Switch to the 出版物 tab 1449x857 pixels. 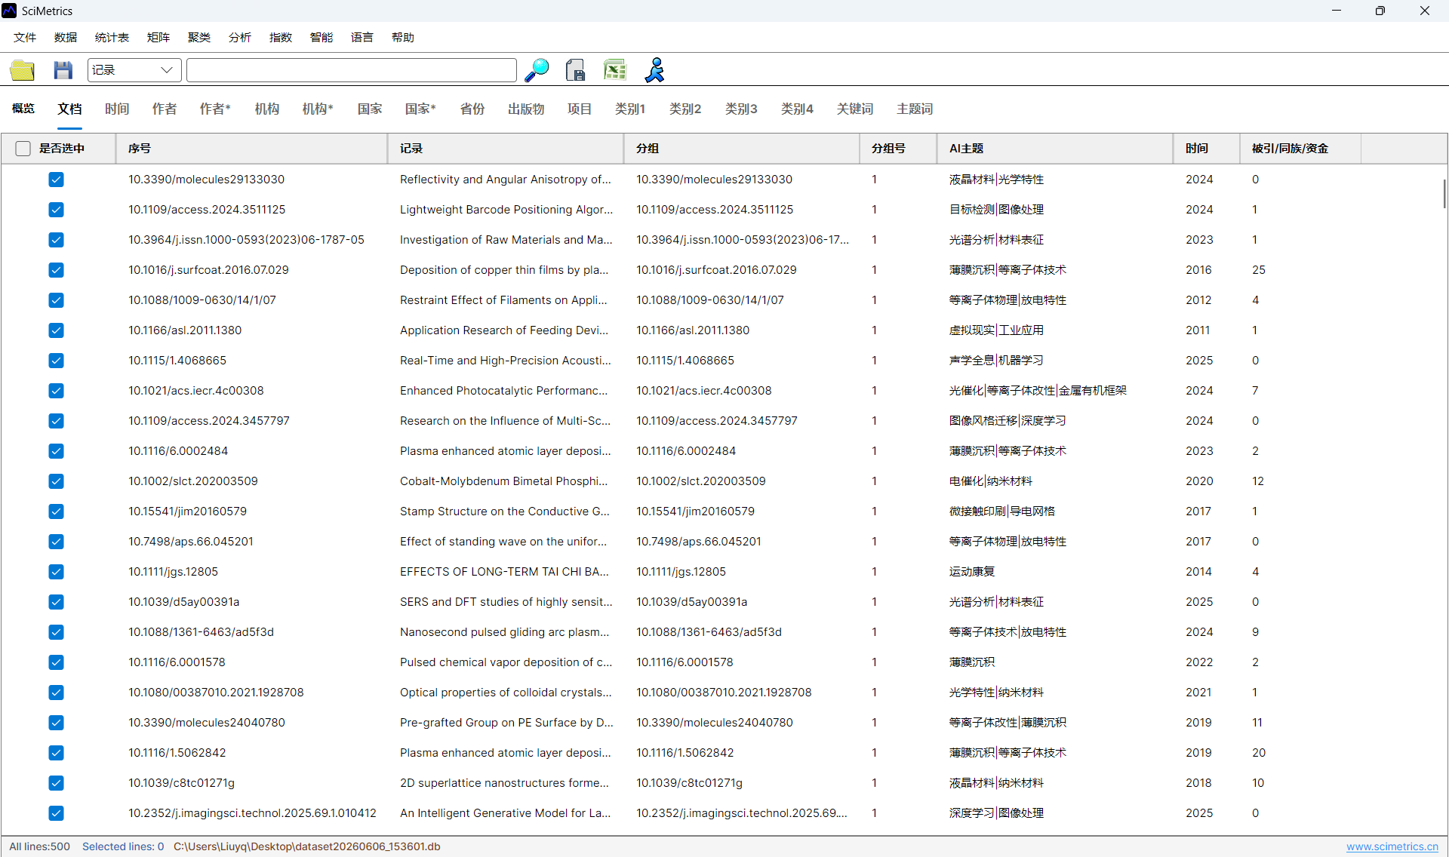pos(526,109)
